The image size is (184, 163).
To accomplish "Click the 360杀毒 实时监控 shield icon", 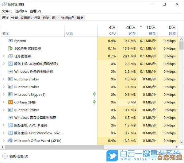I will 10,49.
